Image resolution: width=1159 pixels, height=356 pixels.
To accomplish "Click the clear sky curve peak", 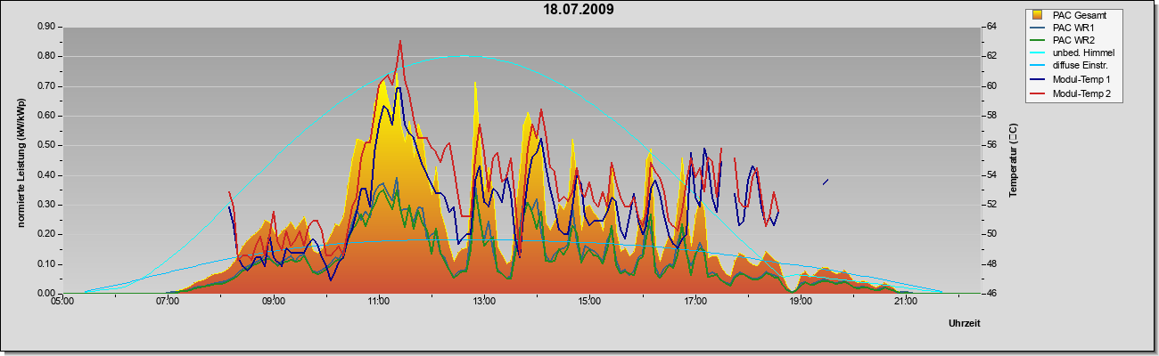I will coord(464,56).
